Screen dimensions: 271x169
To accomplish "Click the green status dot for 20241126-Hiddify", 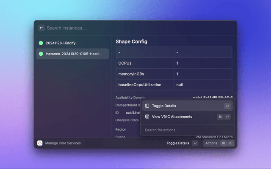I will [x=41, y=43].
